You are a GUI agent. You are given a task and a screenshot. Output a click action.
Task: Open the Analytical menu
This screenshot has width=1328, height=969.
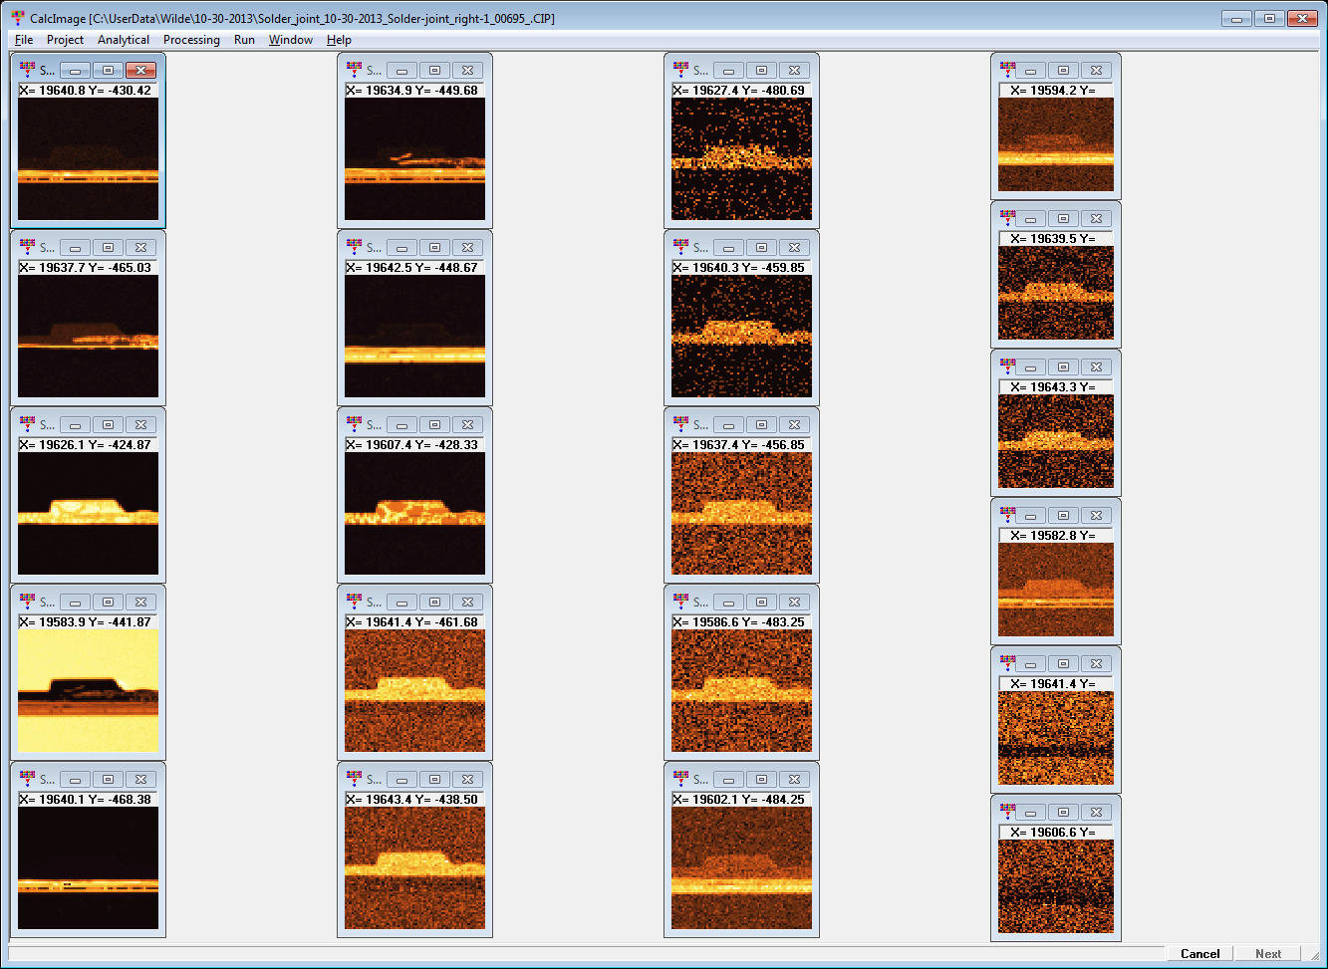click(x=124, y=40)
